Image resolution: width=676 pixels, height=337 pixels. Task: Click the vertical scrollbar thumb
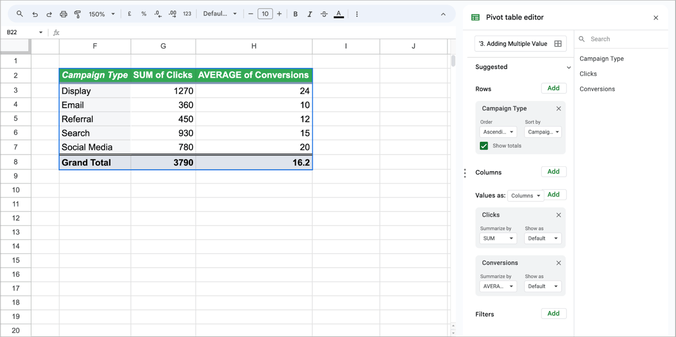pos(453,61)
